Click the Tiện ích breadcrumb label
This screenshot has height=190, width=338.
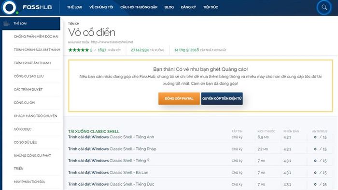tap(73, 24)
